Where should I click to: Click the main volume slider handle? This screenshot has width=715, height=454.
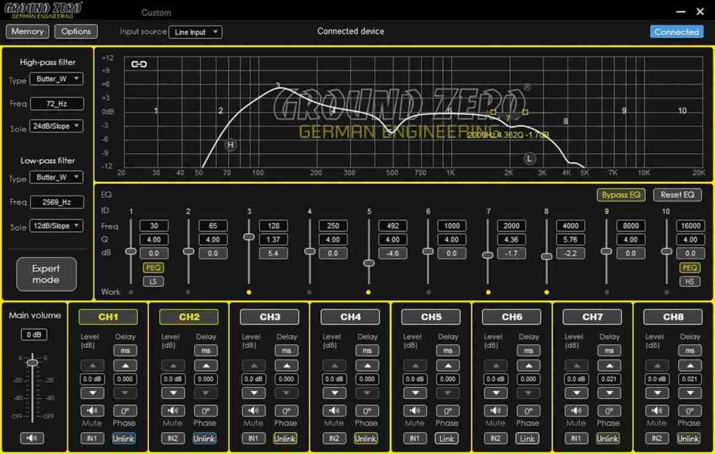32,362
